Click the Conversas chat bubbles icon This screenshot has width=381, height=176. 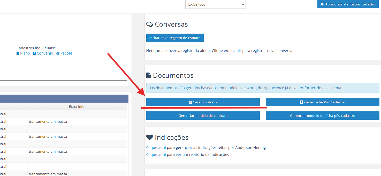coord(149,25)
